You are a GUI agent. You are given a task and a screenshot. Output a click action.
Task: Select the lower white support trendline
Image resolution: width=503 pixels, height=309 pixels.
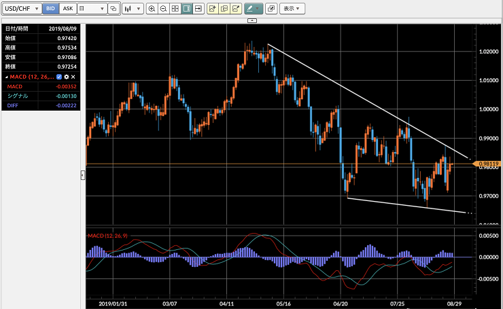[407, 206]
